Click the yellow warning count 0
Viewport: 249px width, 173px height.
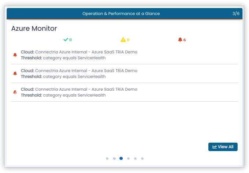(128, 40)
